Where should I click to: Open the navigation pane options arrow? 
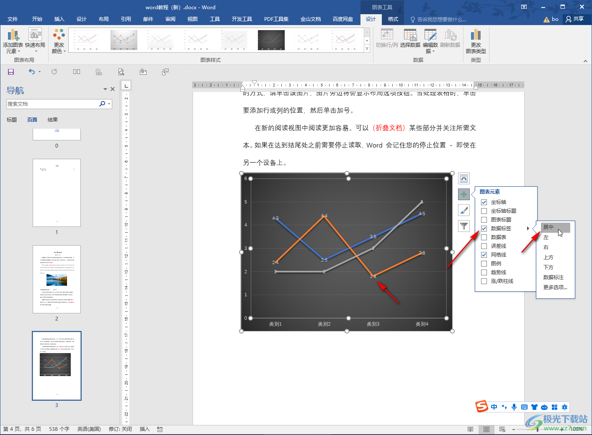click(105, 89)
